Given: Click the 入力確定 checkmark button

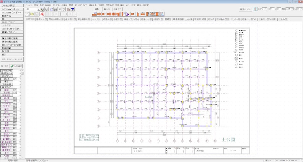Looking at the screenshot, I should coord(16,66).
